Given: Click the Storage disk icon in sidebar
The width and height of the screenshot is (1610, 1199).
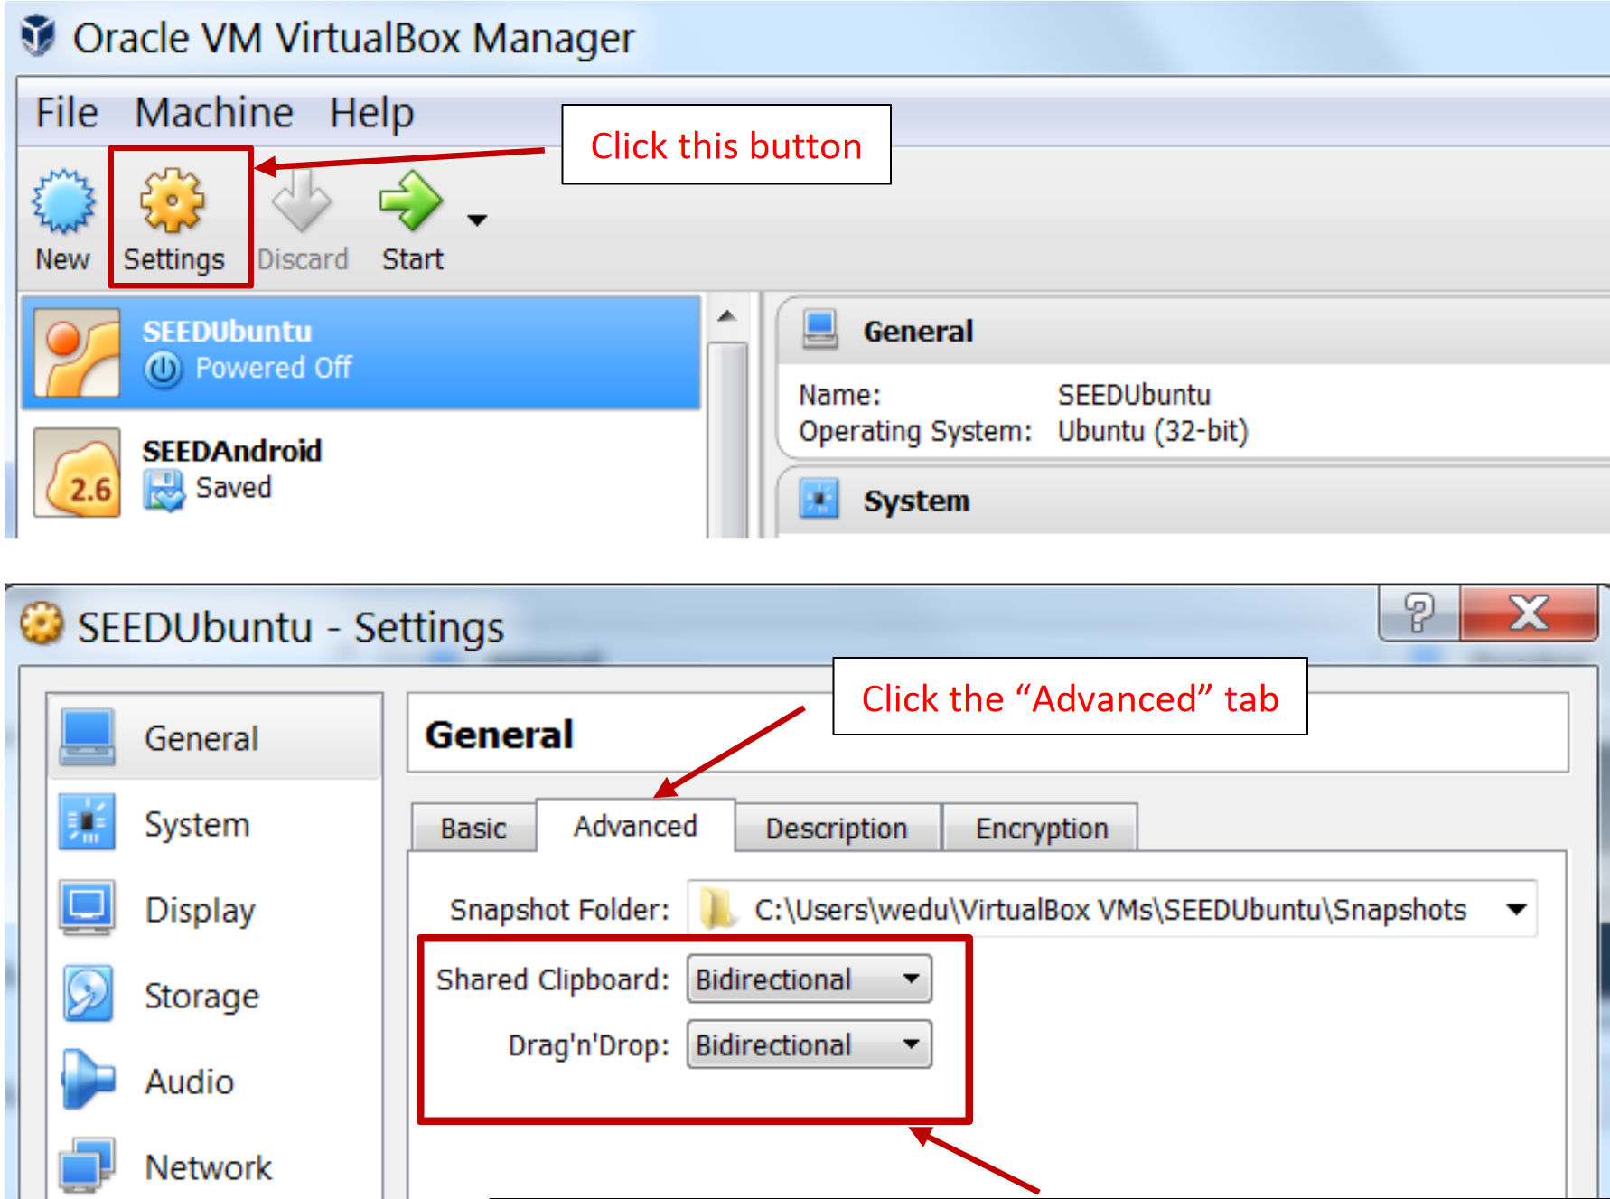Looking at the screenshot, I should click(87, 994).
